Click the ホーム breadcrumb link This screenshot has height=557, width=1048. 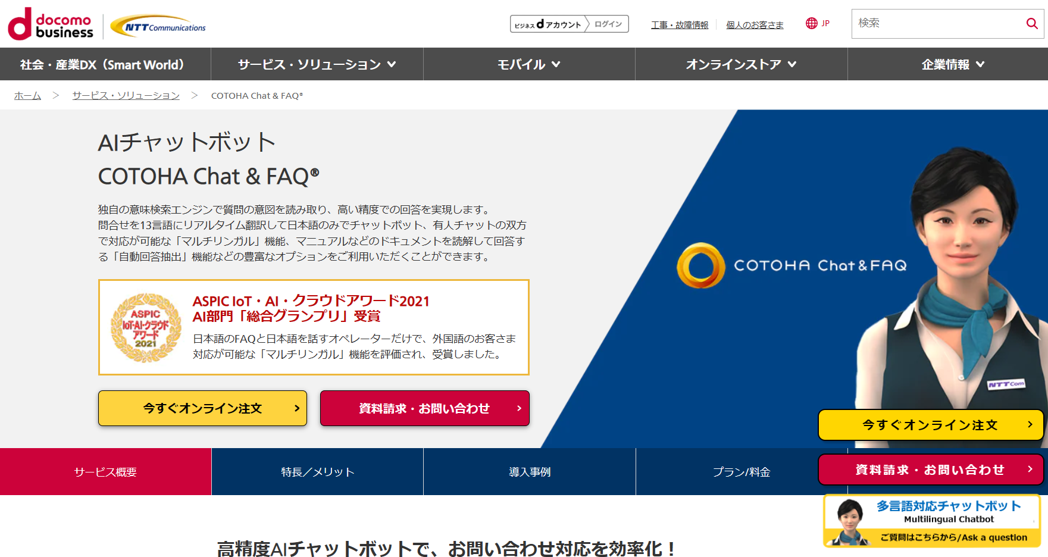(27, 96)
